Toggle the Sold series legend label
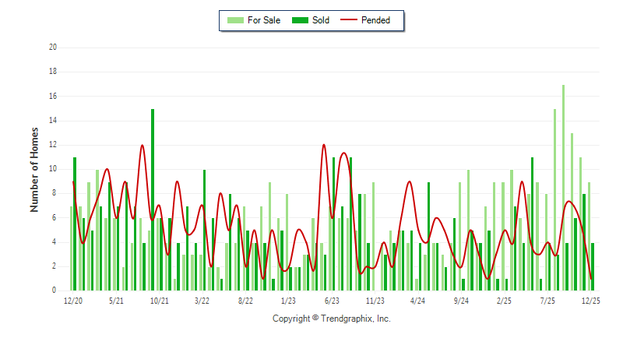The image size is (623, 338). 321,19
